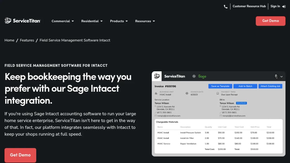The height and width of the screenshot is (163, 290).
Task: Click the Install Pressure Switch description
Action: coord(190,132)
